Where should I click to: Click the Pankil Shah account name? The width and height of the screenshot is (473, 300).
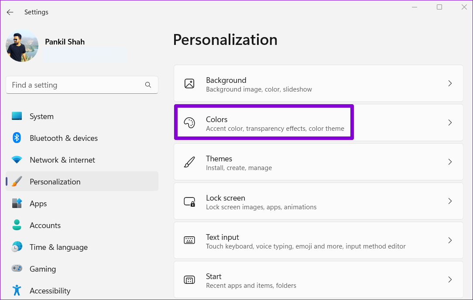[65, 41]
